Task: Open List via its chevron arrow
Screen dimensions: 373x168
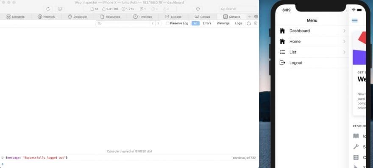Action: point(344,52)
